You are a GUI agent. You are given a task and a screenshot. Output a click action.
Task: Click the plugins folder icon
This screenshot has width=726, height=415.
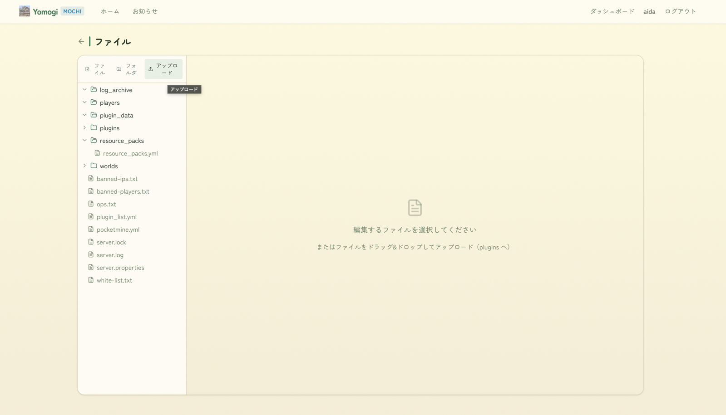94,128
